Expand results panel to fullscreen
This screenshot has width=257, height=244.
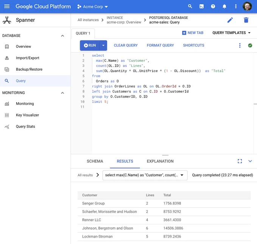[x=240, y=161]
